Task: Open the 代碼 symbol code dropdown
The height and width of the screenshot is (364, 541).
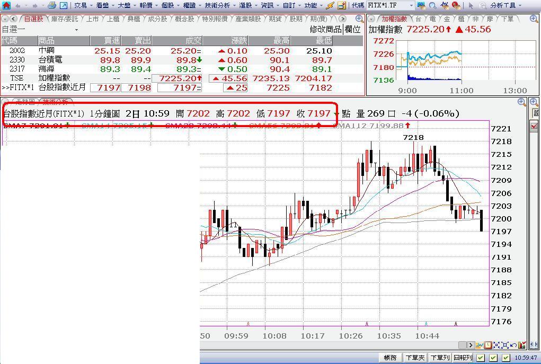Action: pyautogui.click(x=411, y=5)
